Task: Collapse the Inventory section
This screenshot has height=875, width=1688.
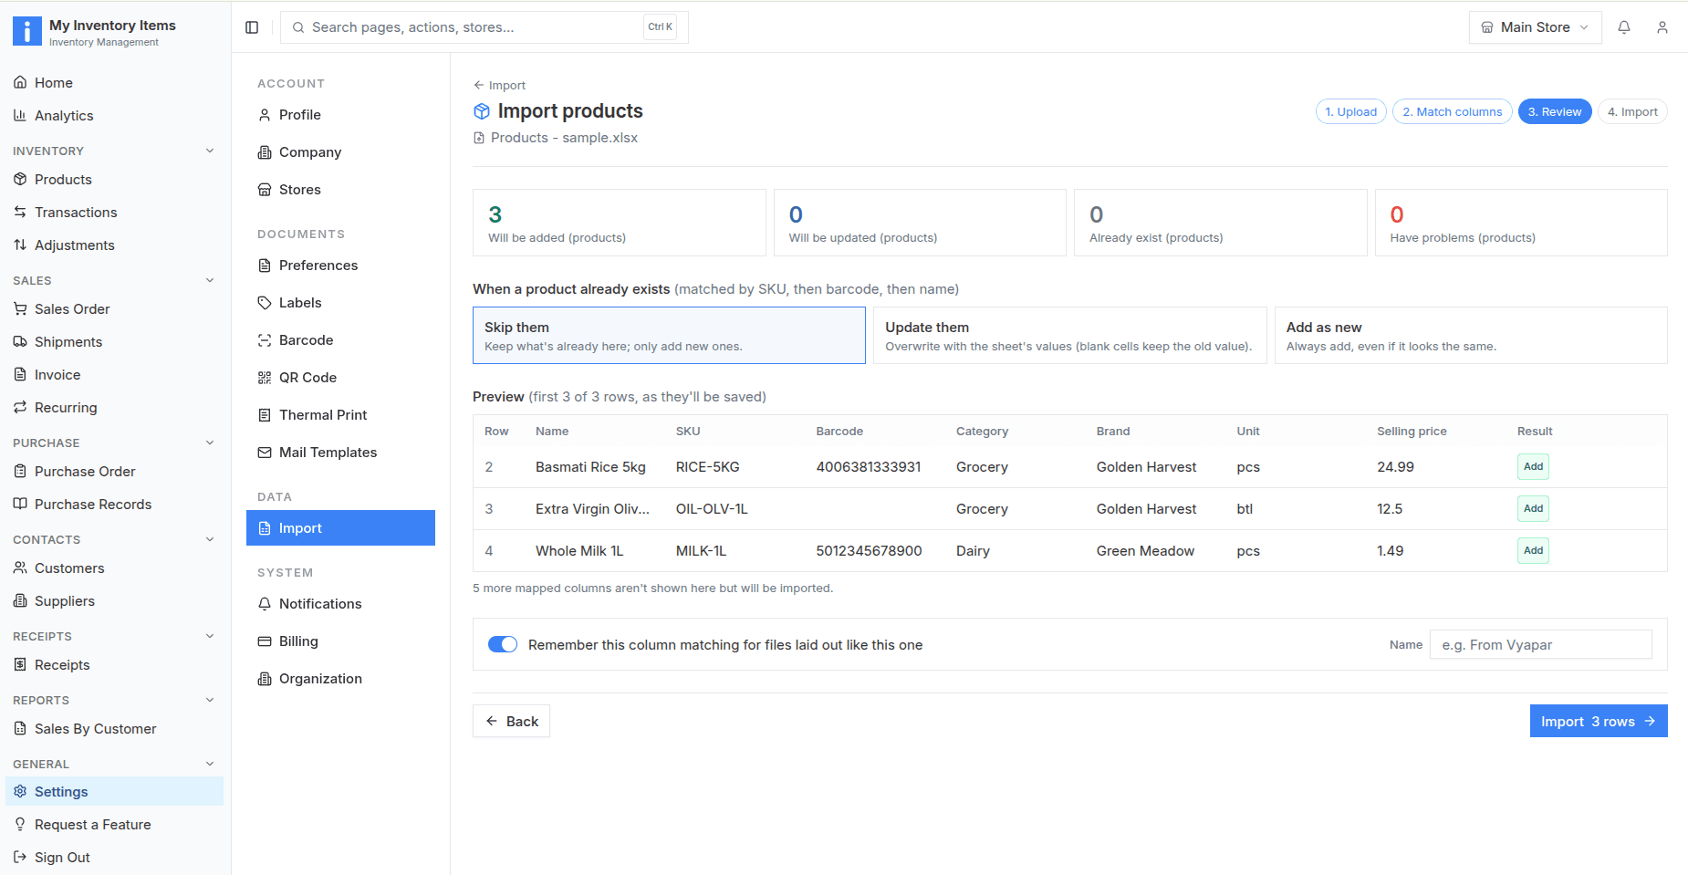Action: [210, 151]
